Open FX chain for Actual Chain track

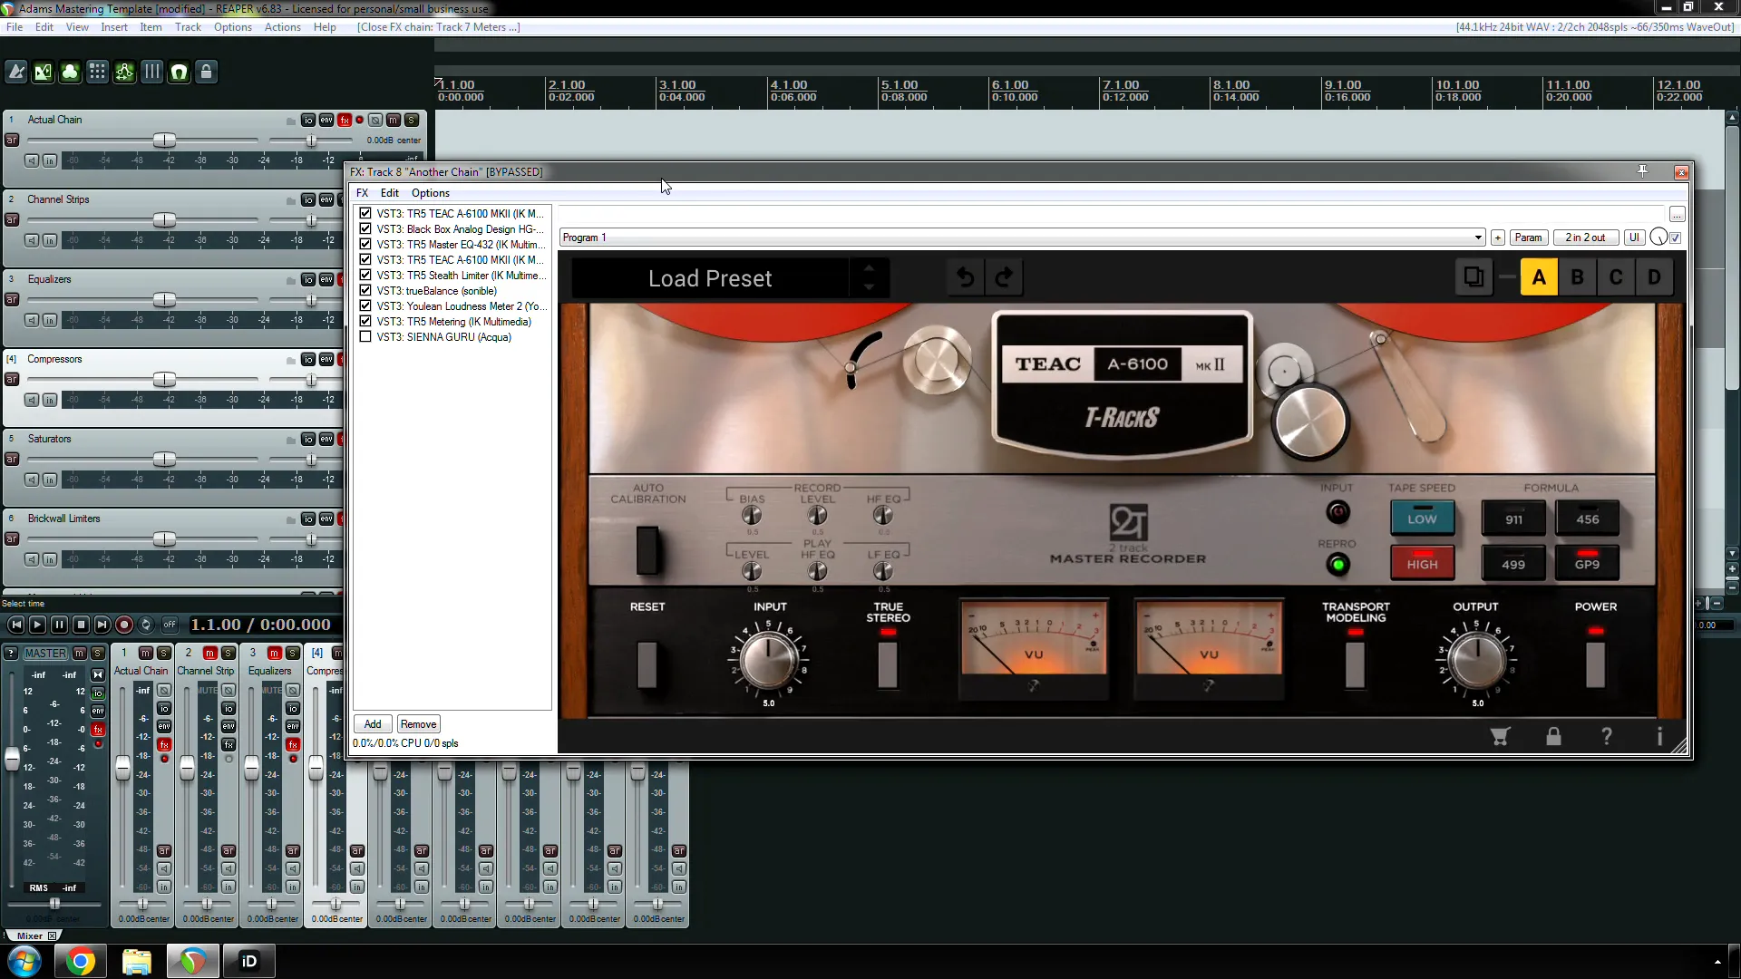click(x=345, y=120)
